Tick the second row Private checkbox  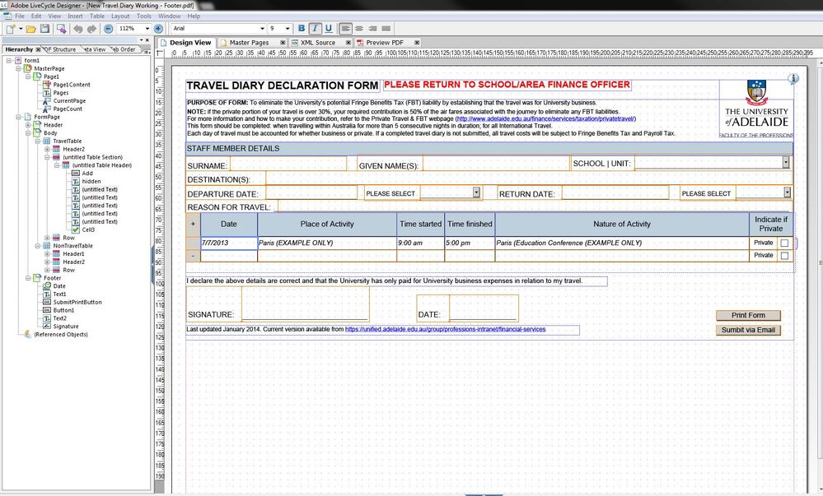pyautogui.click(x=784, y=256)
